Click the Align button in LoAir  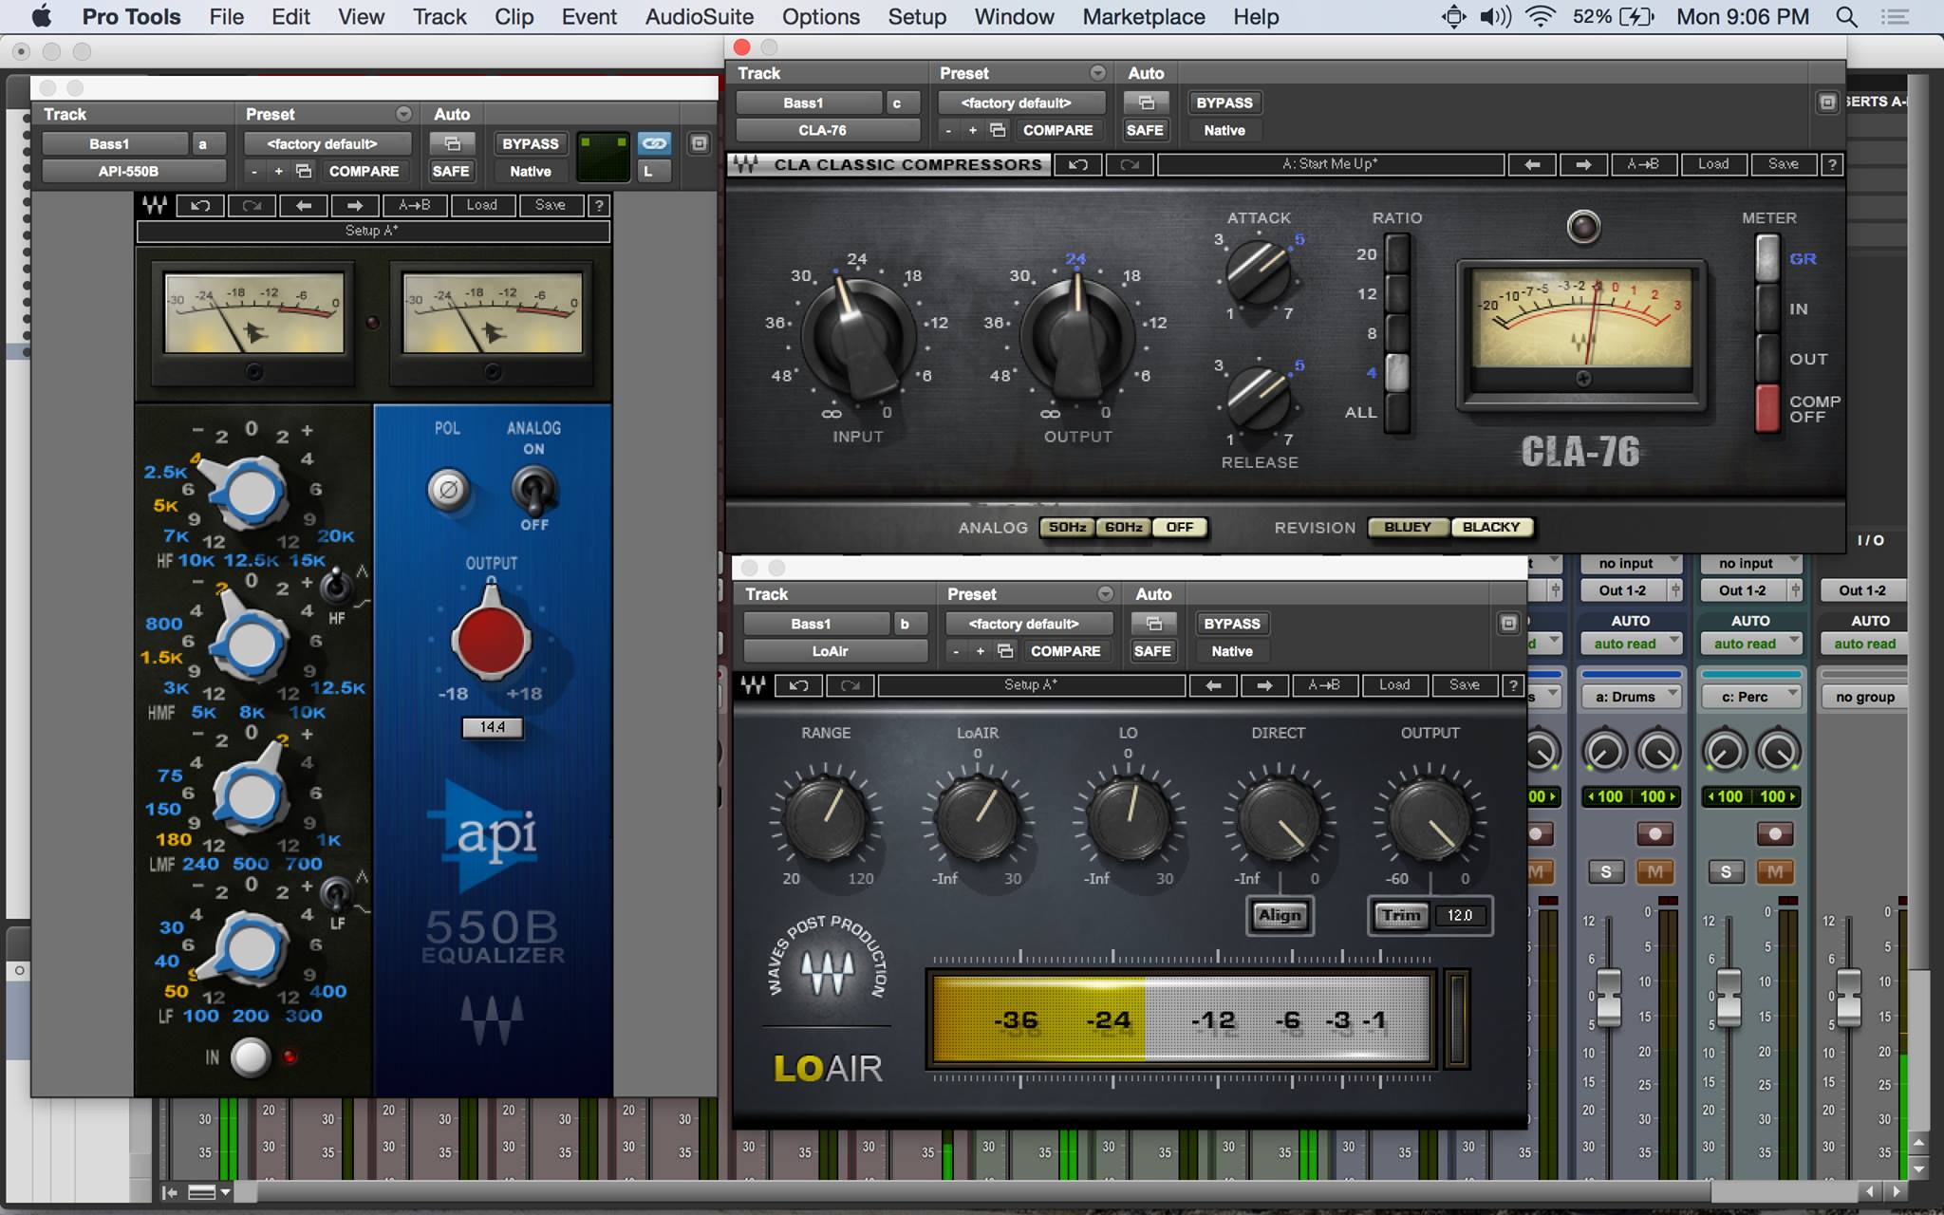pyautogui.click(x=1280, y=915)
